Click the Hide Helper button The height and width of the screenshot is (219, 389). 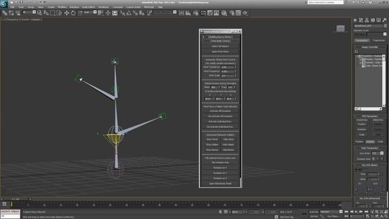pyautogui.click(x=229, y=145)
